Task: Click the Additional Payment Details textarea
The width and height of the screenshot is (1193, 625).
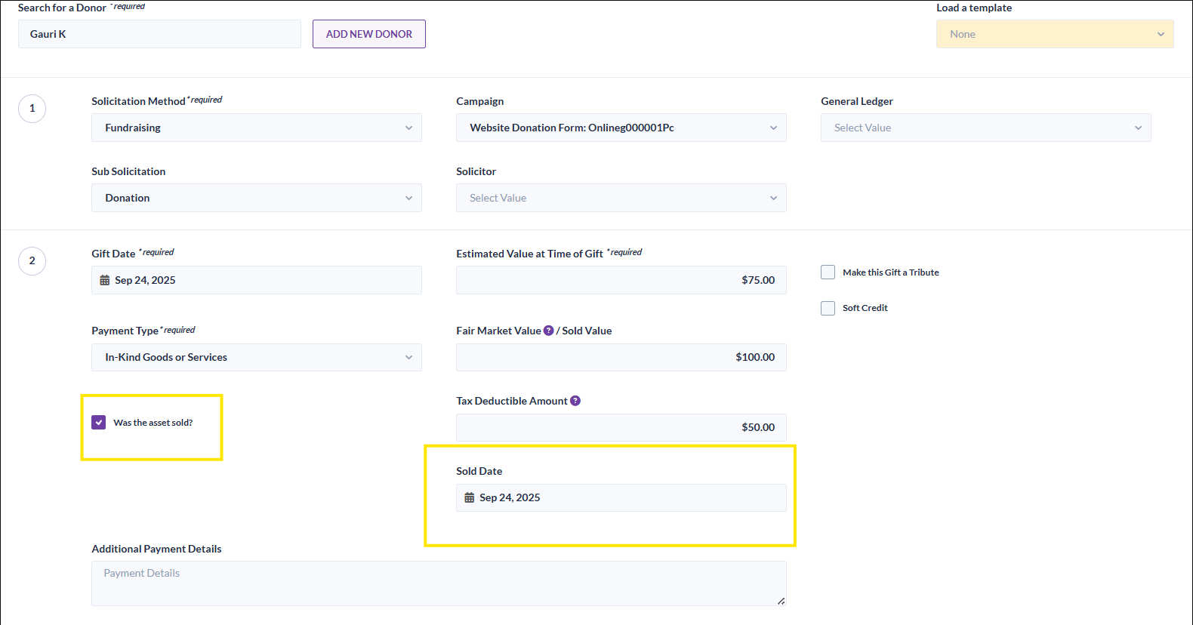Action: (x=438, y=583)
